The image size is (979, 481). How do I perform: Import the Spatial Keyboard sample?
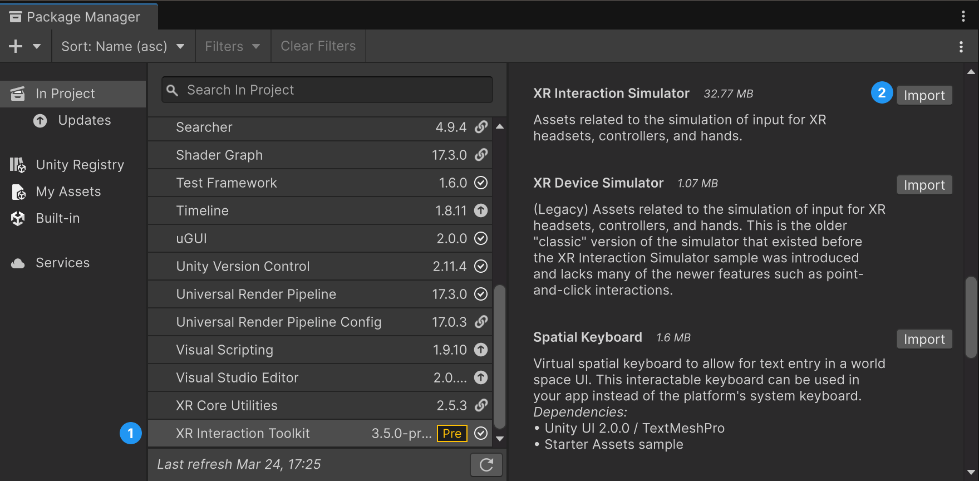click(x=924, y=339)
